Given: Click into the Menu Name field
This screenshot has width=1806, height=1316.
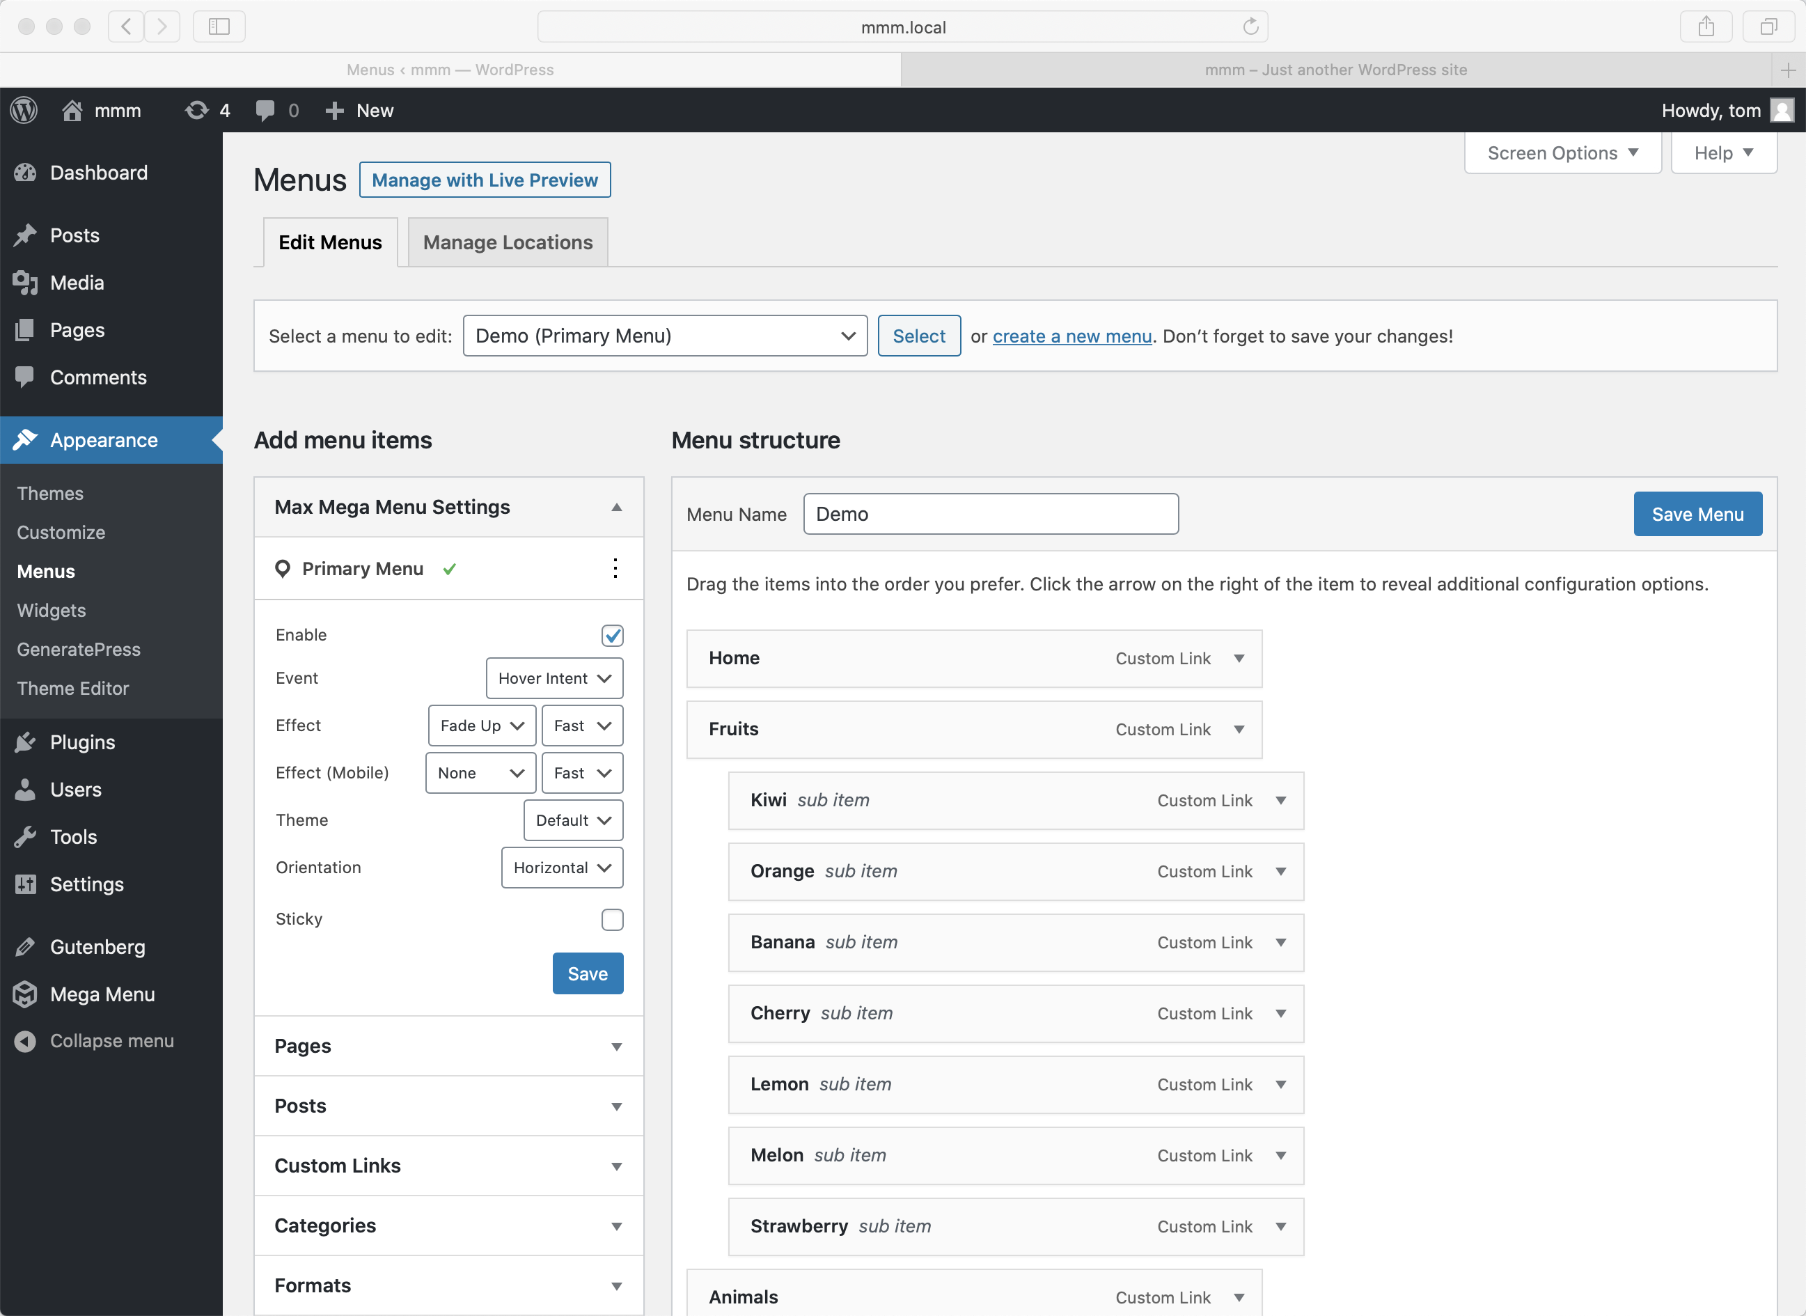Looking at the screenshot, I should pyautogui.click(x=990, y=514).
